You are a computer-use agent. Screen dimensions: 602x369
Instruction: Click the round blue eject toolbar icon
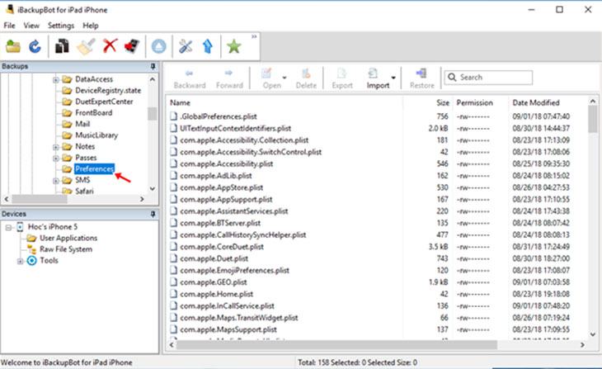(x=158, y=46)
